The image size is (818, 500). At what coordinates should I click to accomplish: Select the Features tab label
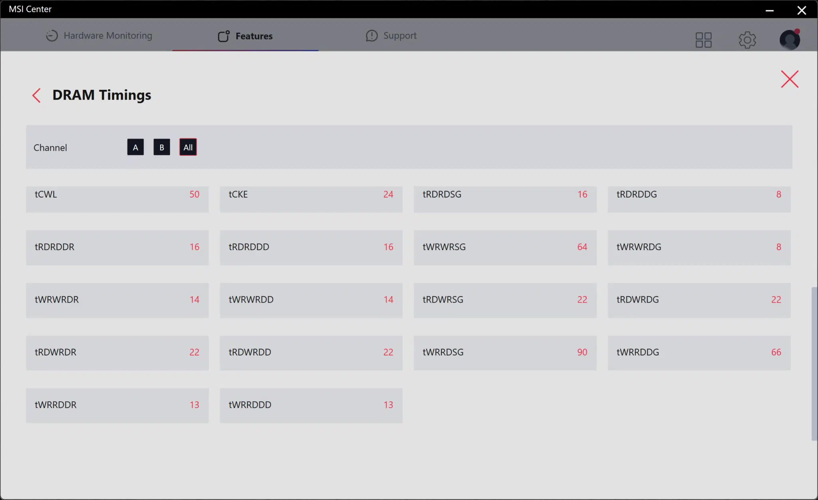click(254, 36)
